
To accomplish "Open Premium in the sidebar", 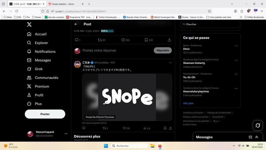I will (38, 86).
